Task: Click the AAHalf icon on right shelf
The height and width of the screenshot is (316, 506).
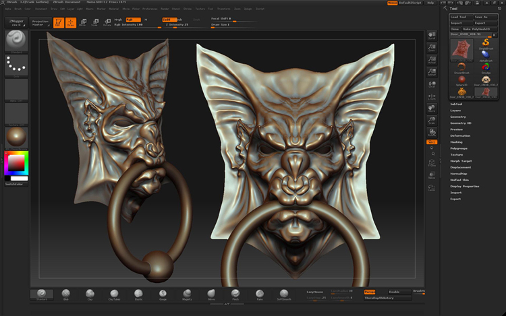Action: (432, 72)
